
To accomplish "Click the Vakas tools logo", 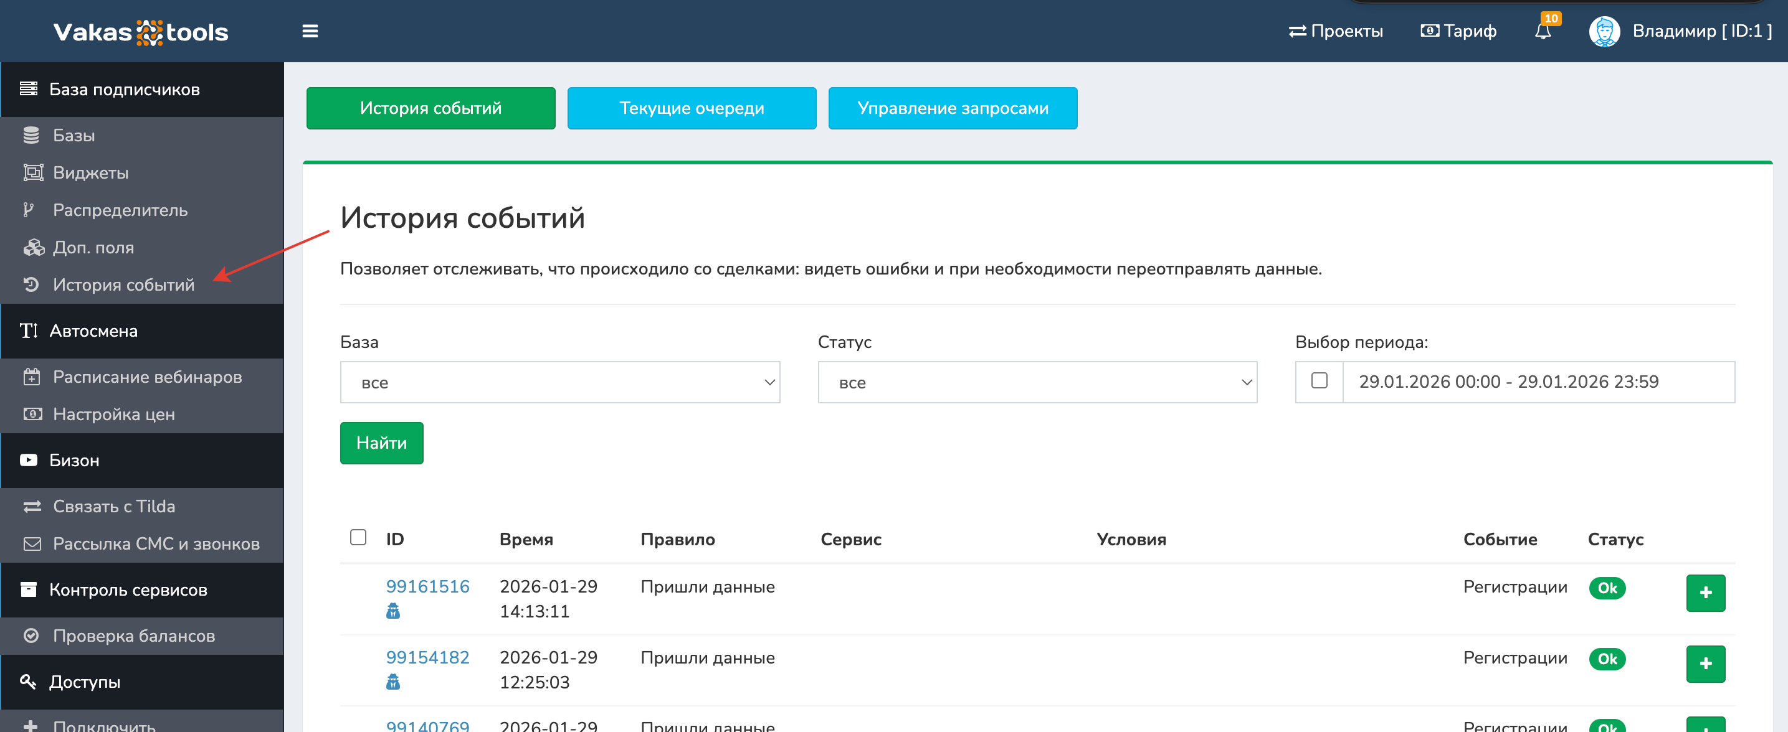I will point(141,32).
